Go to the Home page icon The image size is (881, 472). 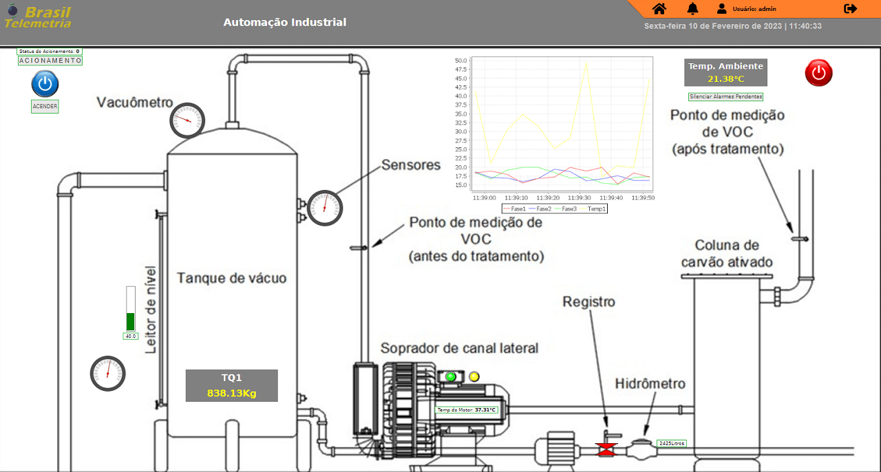pos(659,9)
